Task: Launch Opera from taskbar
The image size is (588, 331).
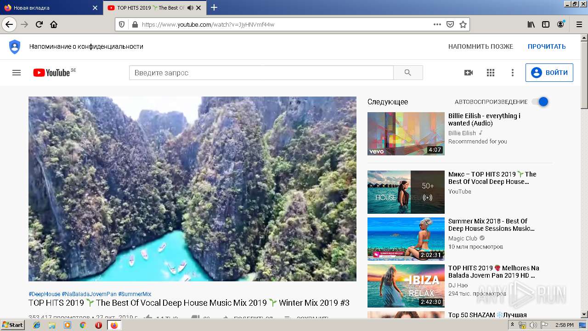Action: 98,325
